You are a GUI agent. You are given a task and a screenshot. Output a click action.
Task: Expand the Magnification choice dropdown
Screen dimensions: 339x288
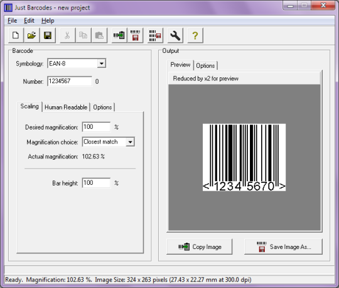130,142
